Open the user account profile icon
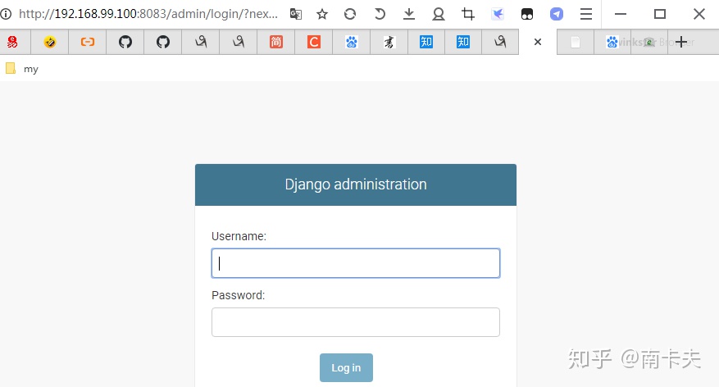 pyautogui.click(x=439, y=14)
